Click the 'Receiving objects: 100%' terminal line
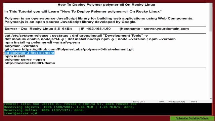The image size is (215, 121). 69,107
